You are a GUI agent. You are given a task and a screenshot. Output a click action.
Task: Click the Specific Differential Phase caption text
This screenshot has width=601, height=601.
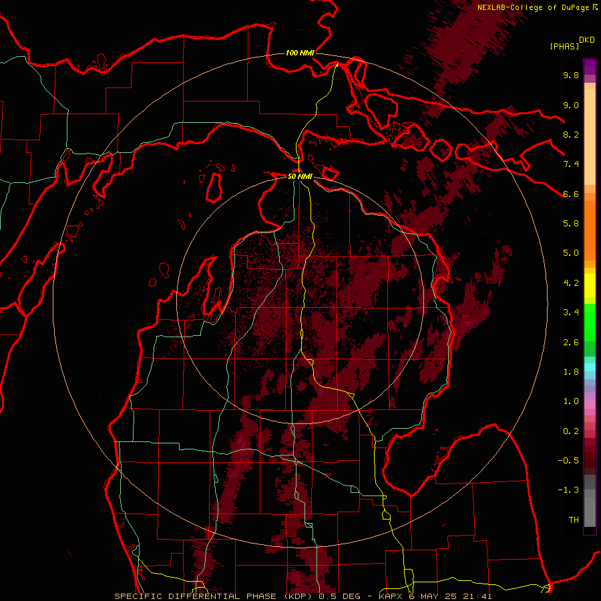point(303,596)
